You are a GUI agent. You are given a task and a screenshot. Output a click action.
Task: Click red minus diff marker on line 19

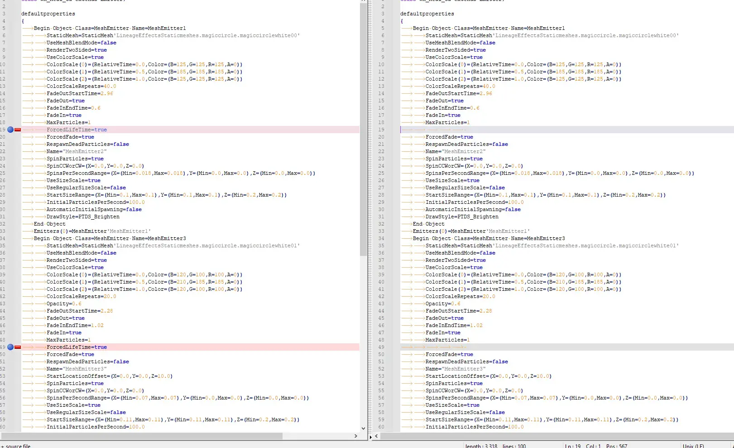[x=18, y=130]
